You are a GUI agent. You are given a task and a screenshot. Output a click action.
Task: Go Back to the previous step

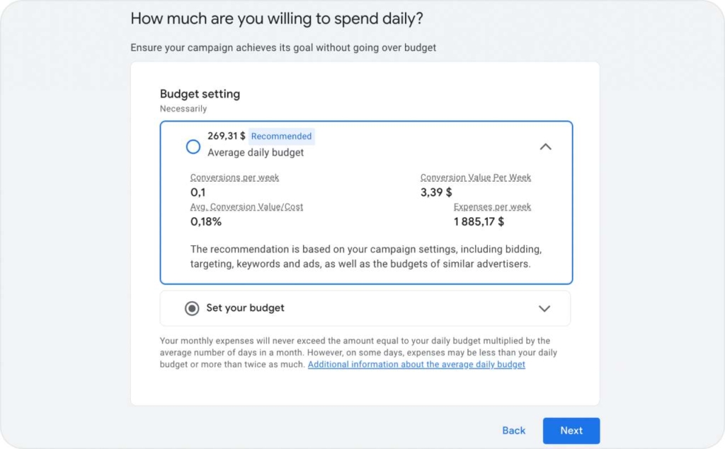click(x=513, y=430)
